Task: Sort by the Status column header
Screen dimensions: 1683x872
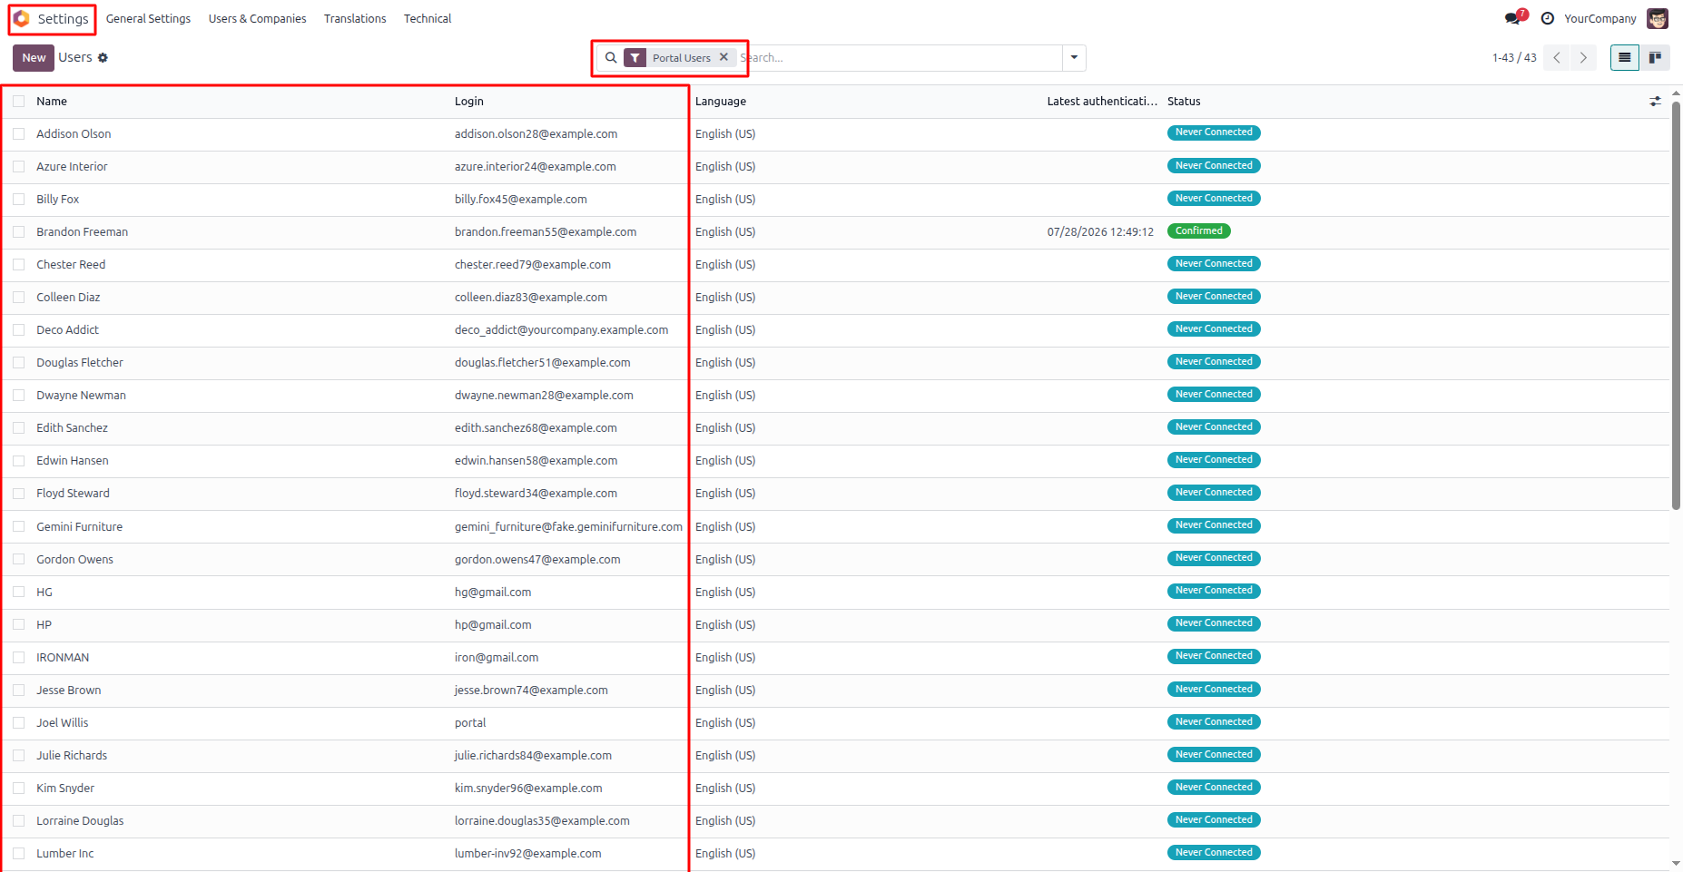Action: [x=1184, y=101]
